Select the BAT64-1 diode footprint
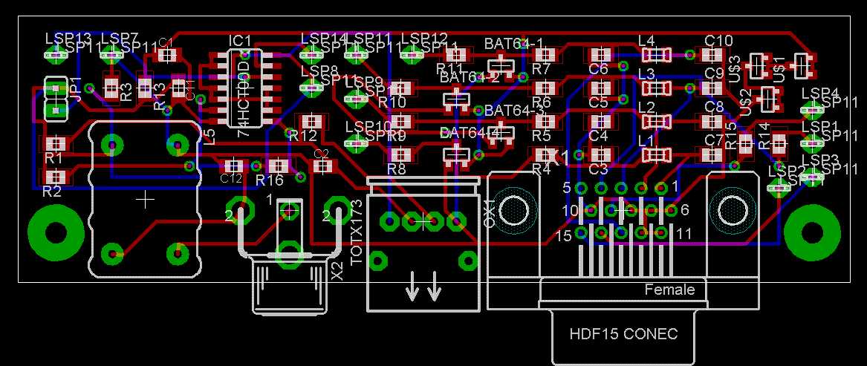The image size is (867, 366). 503,65
